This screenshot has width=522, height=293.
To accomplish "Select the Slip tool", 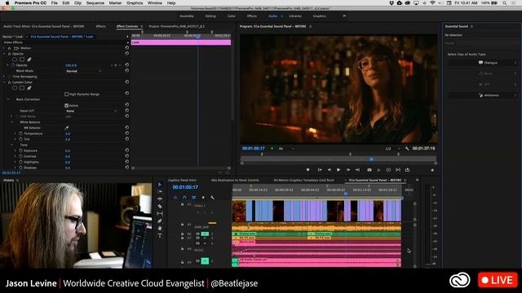I will (160, 213).
